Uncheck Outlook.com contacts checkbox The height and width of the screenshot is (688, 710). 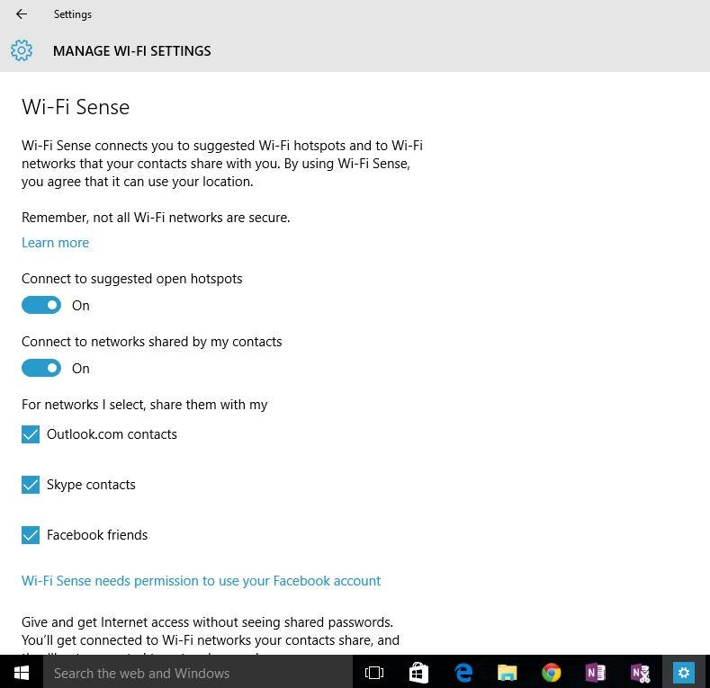tap(31, 434)
